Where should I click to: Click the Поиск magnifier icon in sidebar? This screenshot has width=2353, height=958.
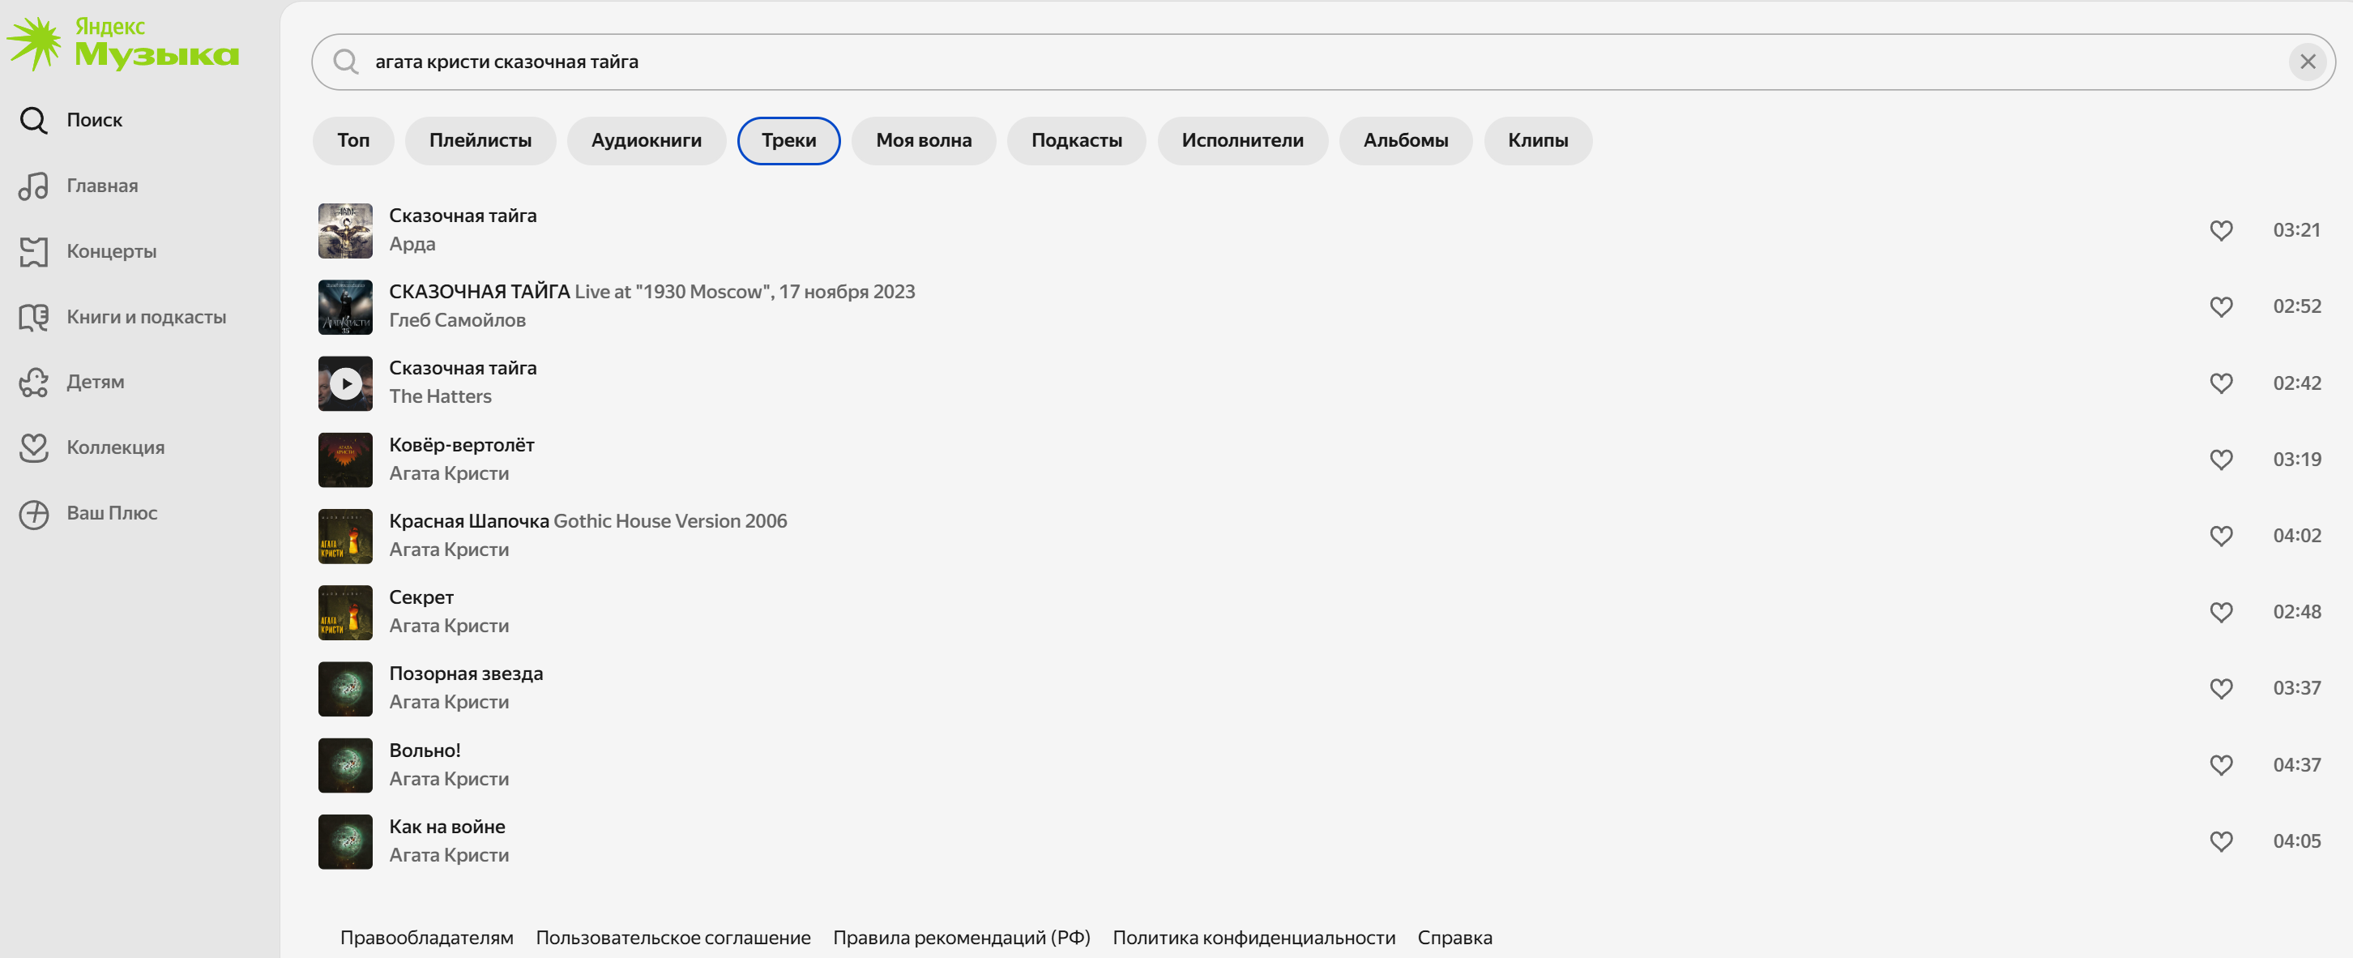tap(34, 120)
